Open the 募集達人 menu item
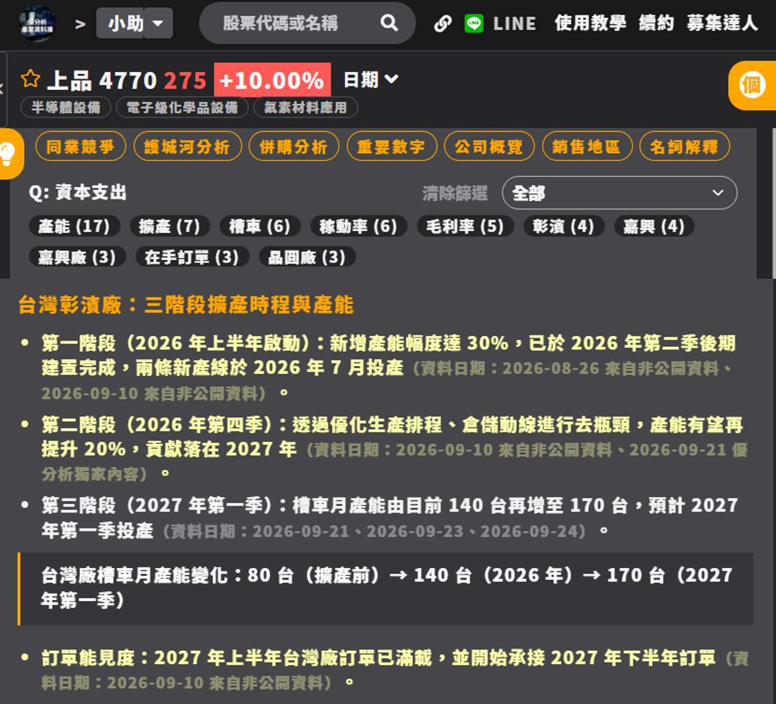Screen dimensions: 776x704 pos(722,23)
